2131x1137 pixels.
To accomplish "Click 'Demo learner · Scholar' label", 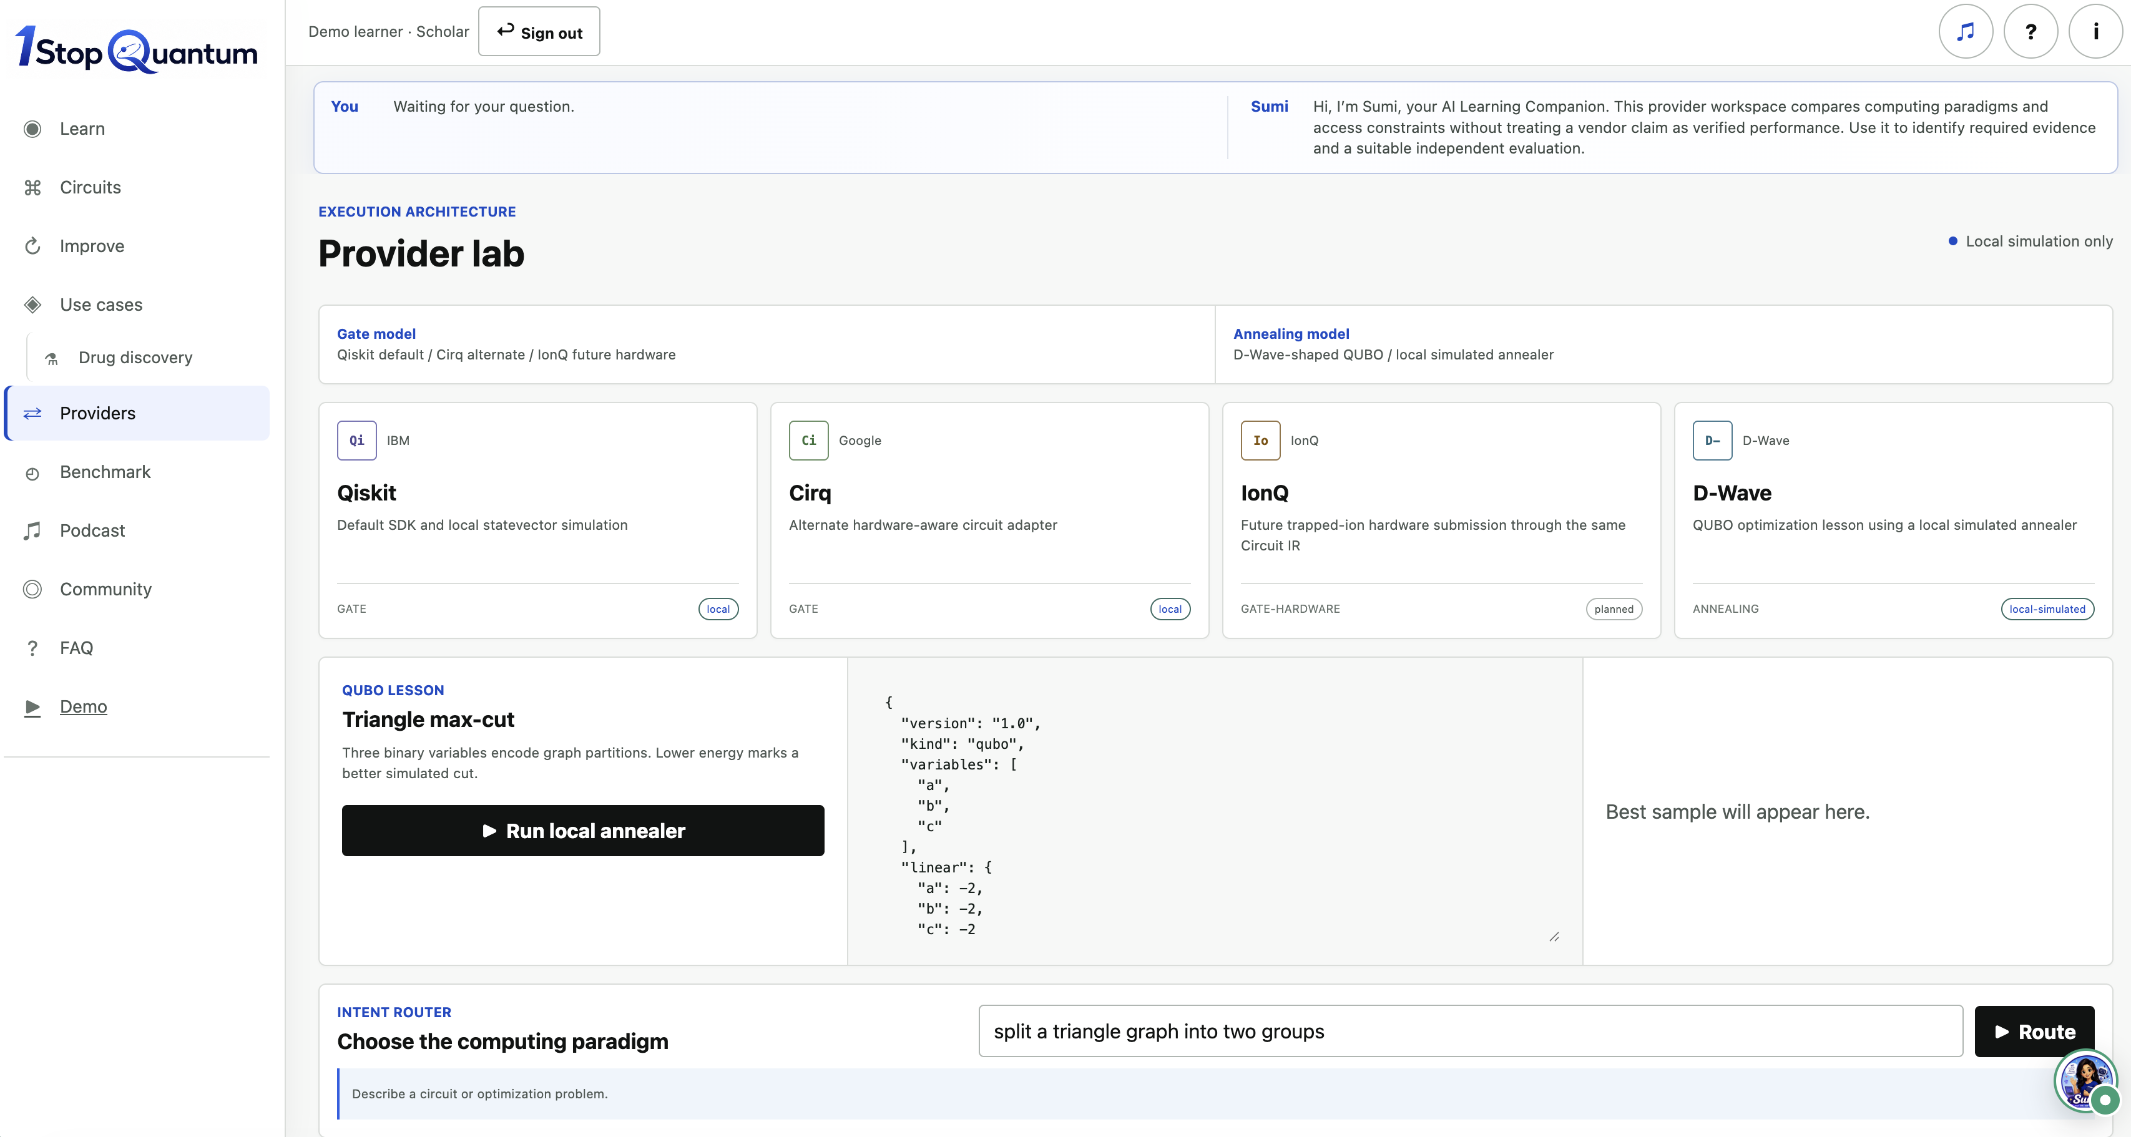I will [x=389, y=31].
